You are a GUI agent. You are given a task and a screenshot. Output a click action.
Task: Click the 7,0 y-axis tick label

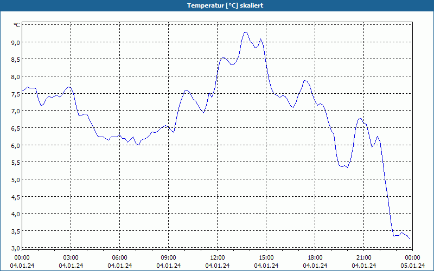pos(15,111)
